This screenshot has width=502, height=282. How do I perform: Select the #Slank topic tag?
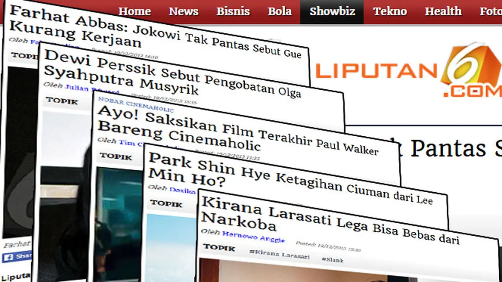point(333,259)
